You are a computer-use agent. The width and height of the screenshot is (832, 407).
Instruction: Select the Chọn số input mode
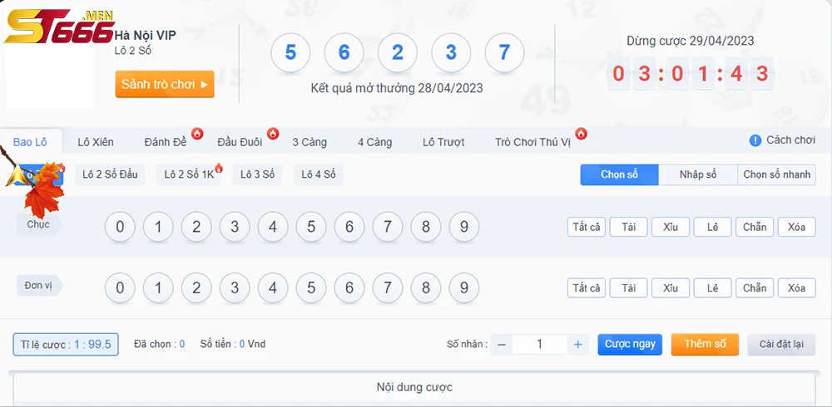click(619, 174)
